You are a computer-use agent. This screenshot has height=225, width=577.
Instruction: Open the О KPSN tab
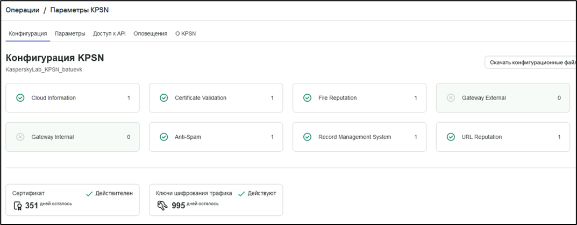186,33
